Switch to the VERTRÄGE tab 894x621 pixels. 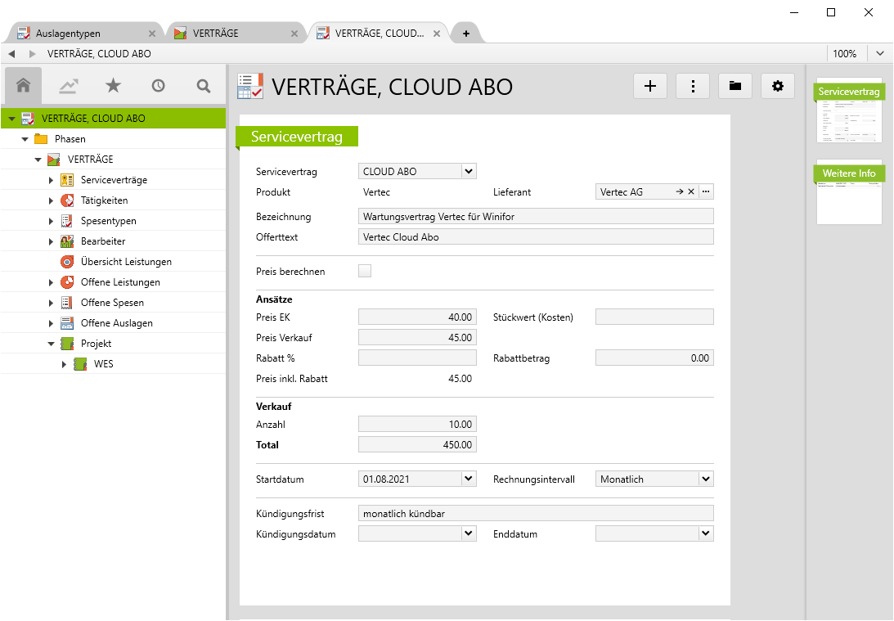tap(216, 34)
